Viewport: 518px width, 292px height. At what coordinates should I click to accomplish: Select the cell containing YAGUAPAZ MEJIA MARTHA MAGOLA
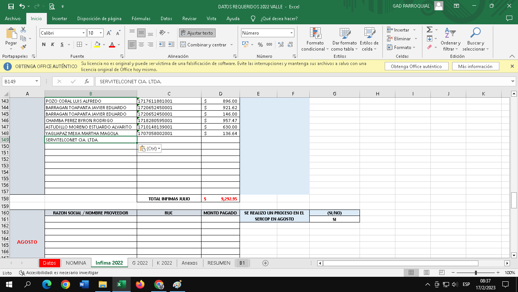[x=91, y=133]
